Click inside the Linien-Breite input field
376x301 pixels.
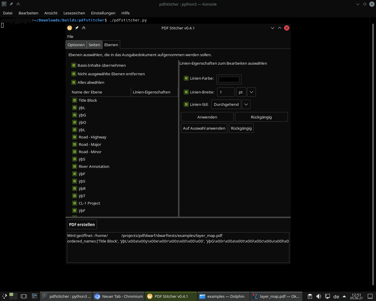[x=226, y=92]
